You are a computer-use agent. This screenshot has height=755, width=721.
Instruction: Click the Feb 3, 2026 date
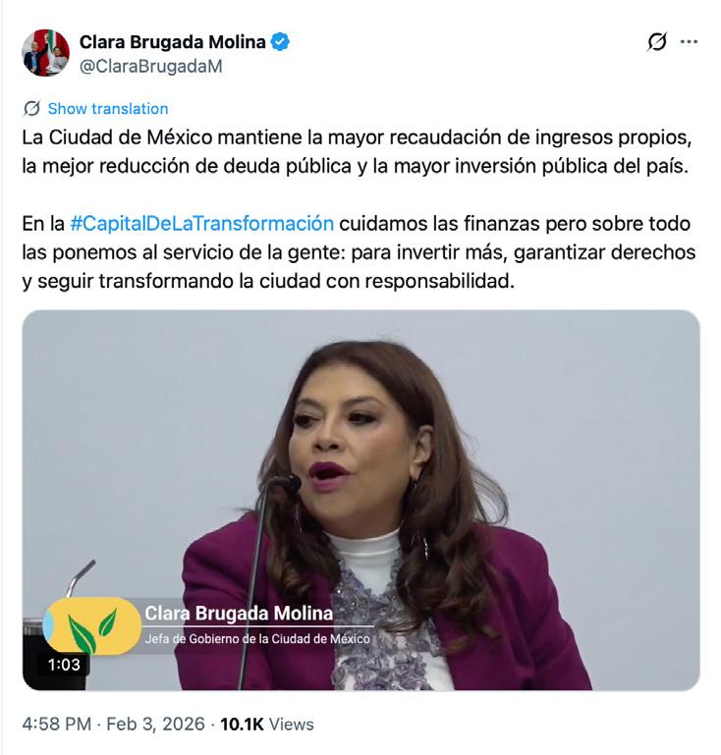[155, 725]
